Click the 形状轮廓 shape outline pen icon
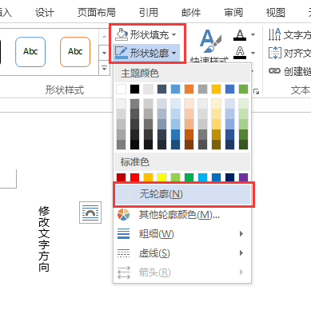The height and width of the screenshot is (322, 311). [x=122, y=53]
